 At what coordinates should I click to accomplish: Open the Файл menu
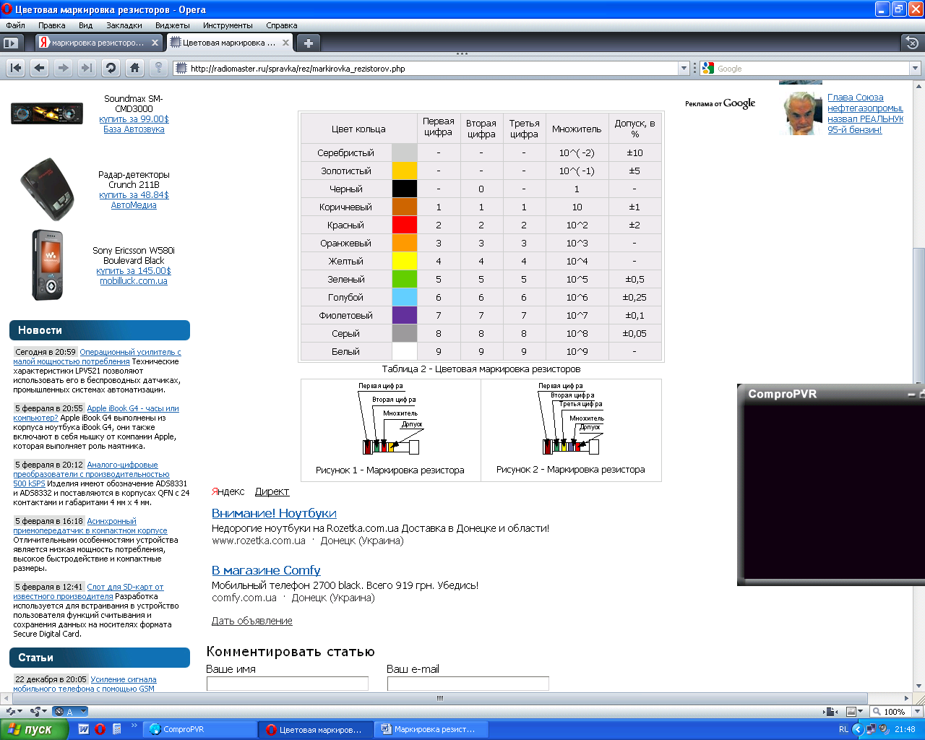point(15,25)
